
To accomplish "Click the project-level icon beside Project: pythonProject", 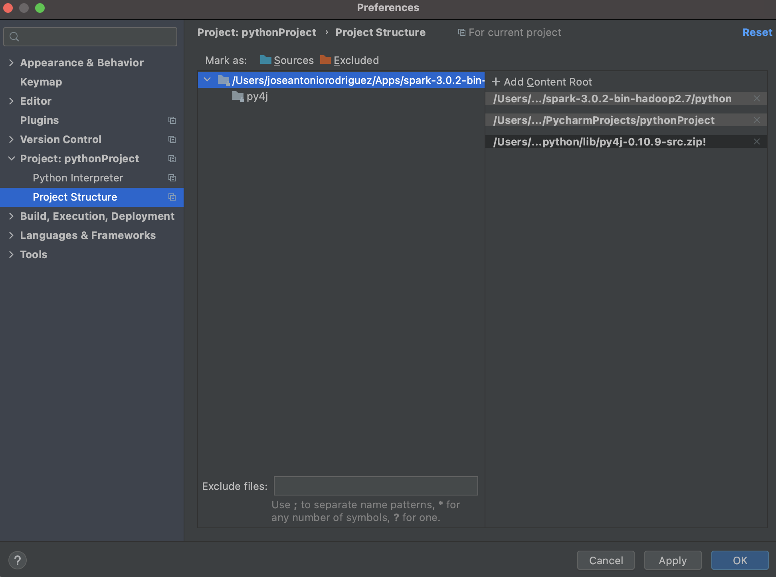I will 172,159.
